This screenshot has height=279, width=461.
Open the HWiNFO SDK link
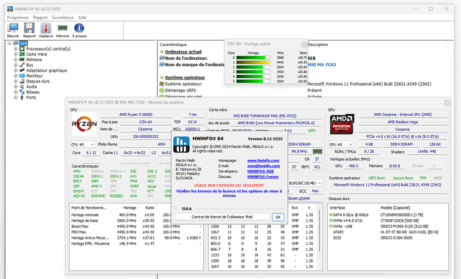(260, 171)
